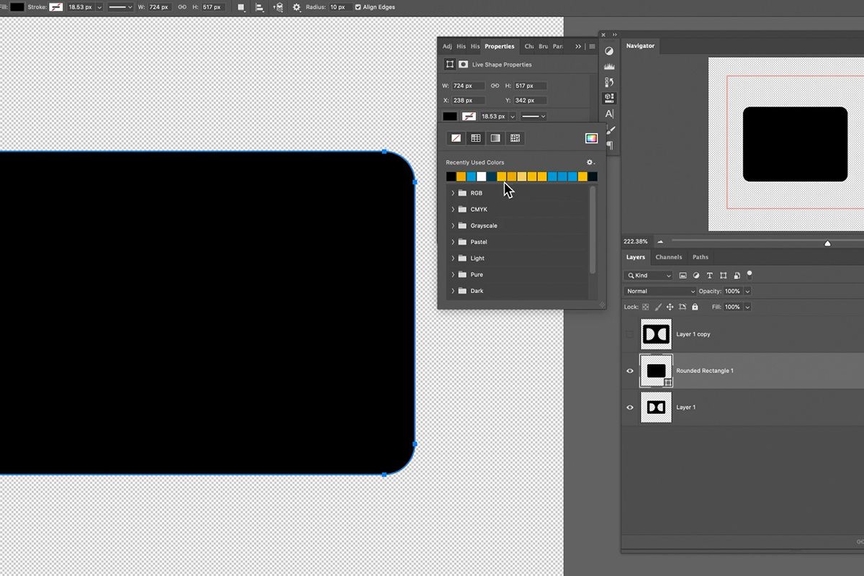Select the Properties tab
The image size is (864, 576).
[x=500, y=46]
